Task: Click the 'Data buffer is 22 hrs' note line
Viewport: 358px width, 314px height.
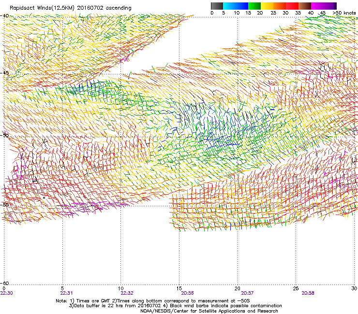Action: pyautogui.click(x=176, y=306)
